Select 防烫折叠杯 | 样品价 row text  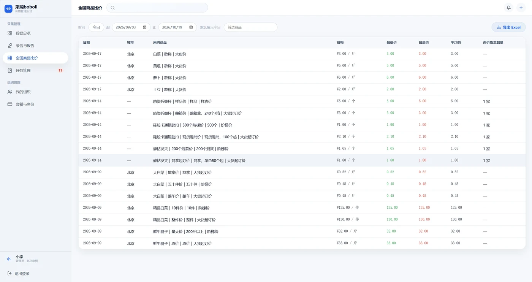pos(182,101)
